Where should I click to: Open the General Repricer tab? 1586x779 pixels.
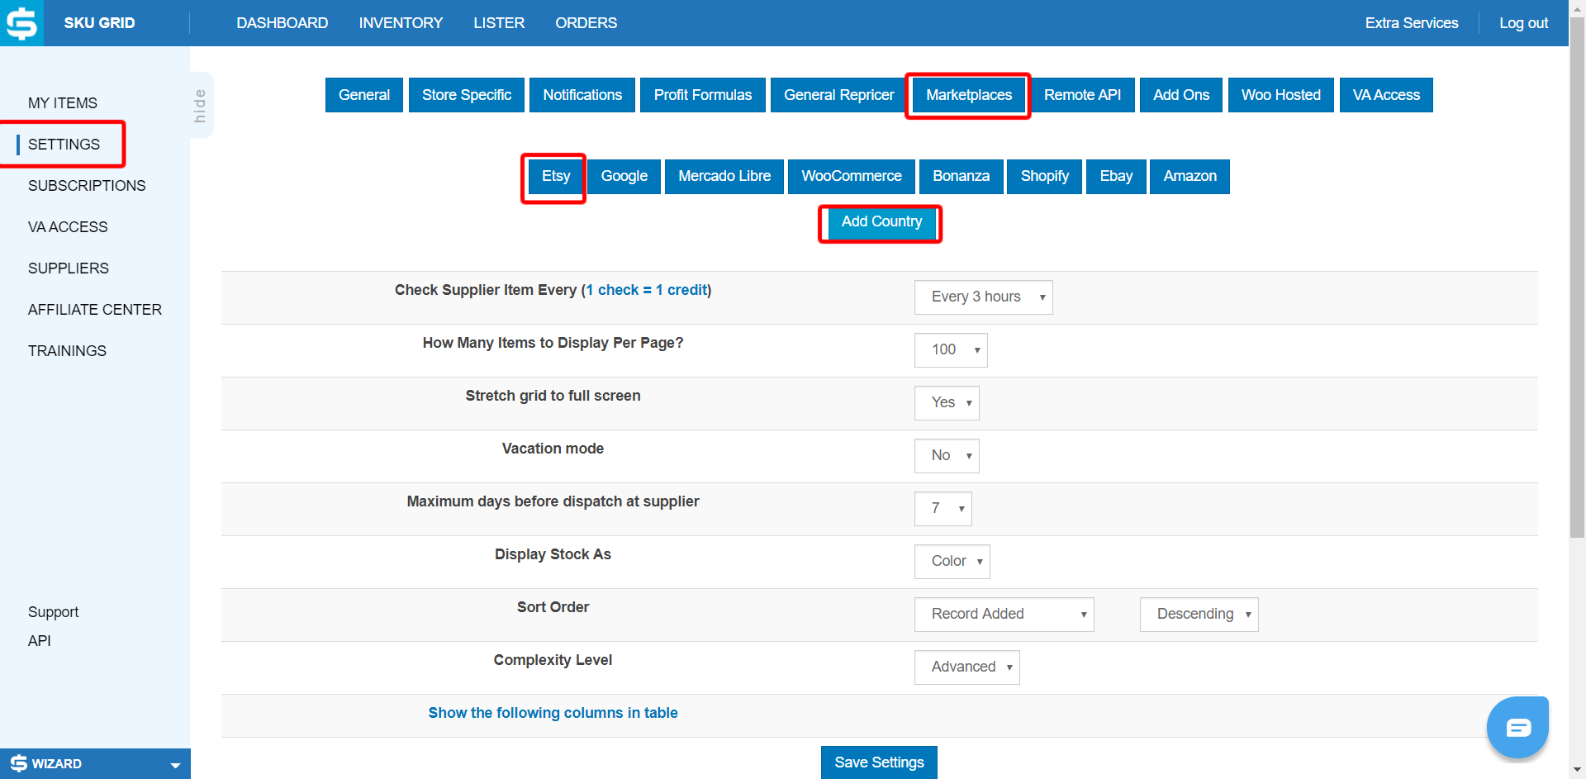(x=839, y=95)
